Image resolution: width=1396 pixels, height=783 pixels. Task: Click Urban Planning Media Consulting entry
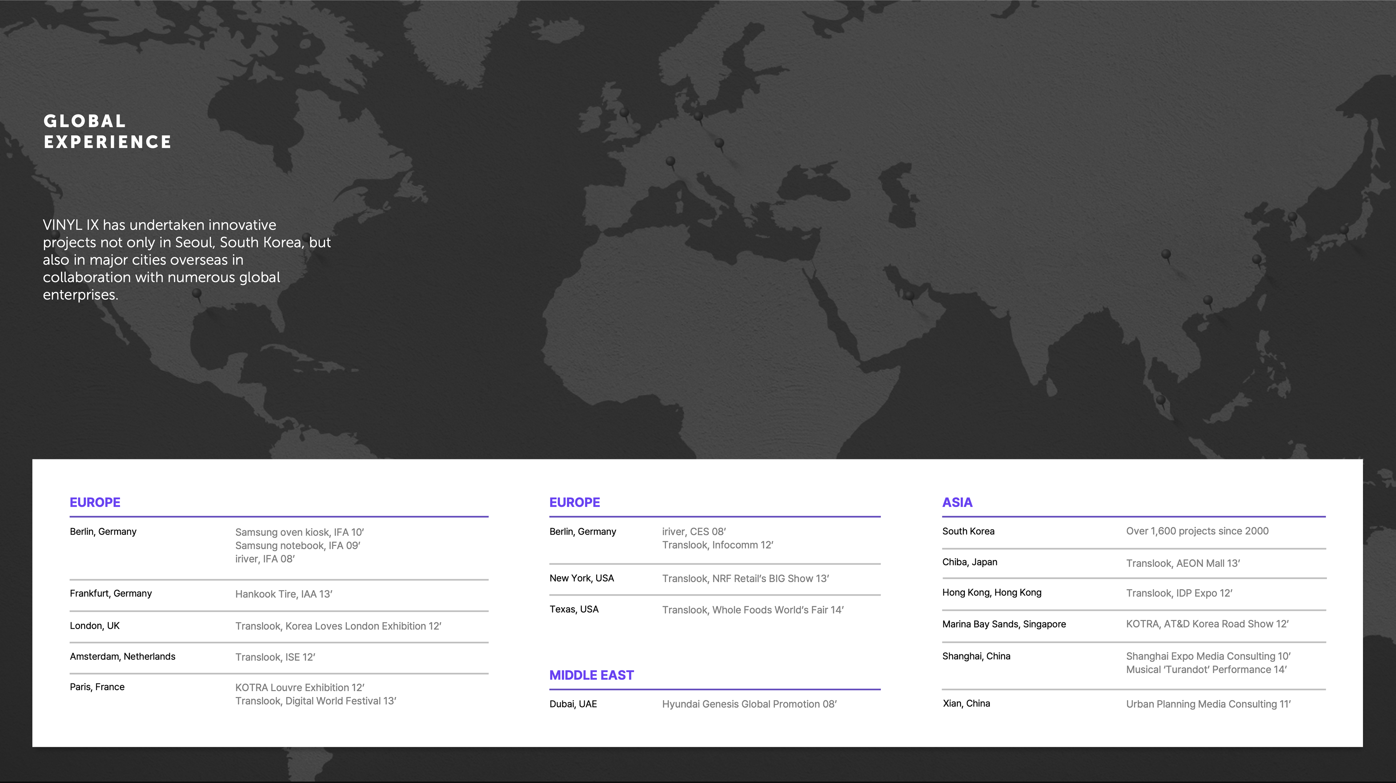(x=1208, y=704)
